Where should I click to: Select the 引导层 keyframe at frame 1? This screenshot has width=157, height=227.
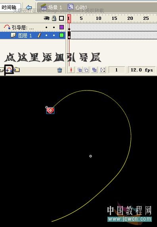point(69,27)
